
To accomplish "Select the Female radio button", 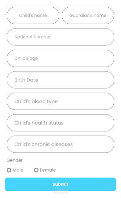I will coord(36,170).
